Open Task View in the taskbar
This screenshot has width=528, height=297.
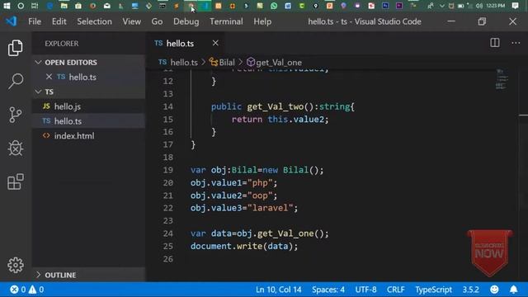pos(35,6)
